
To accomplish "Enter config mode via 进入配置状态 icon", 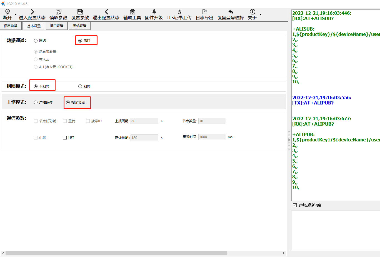I will point(32,12).
